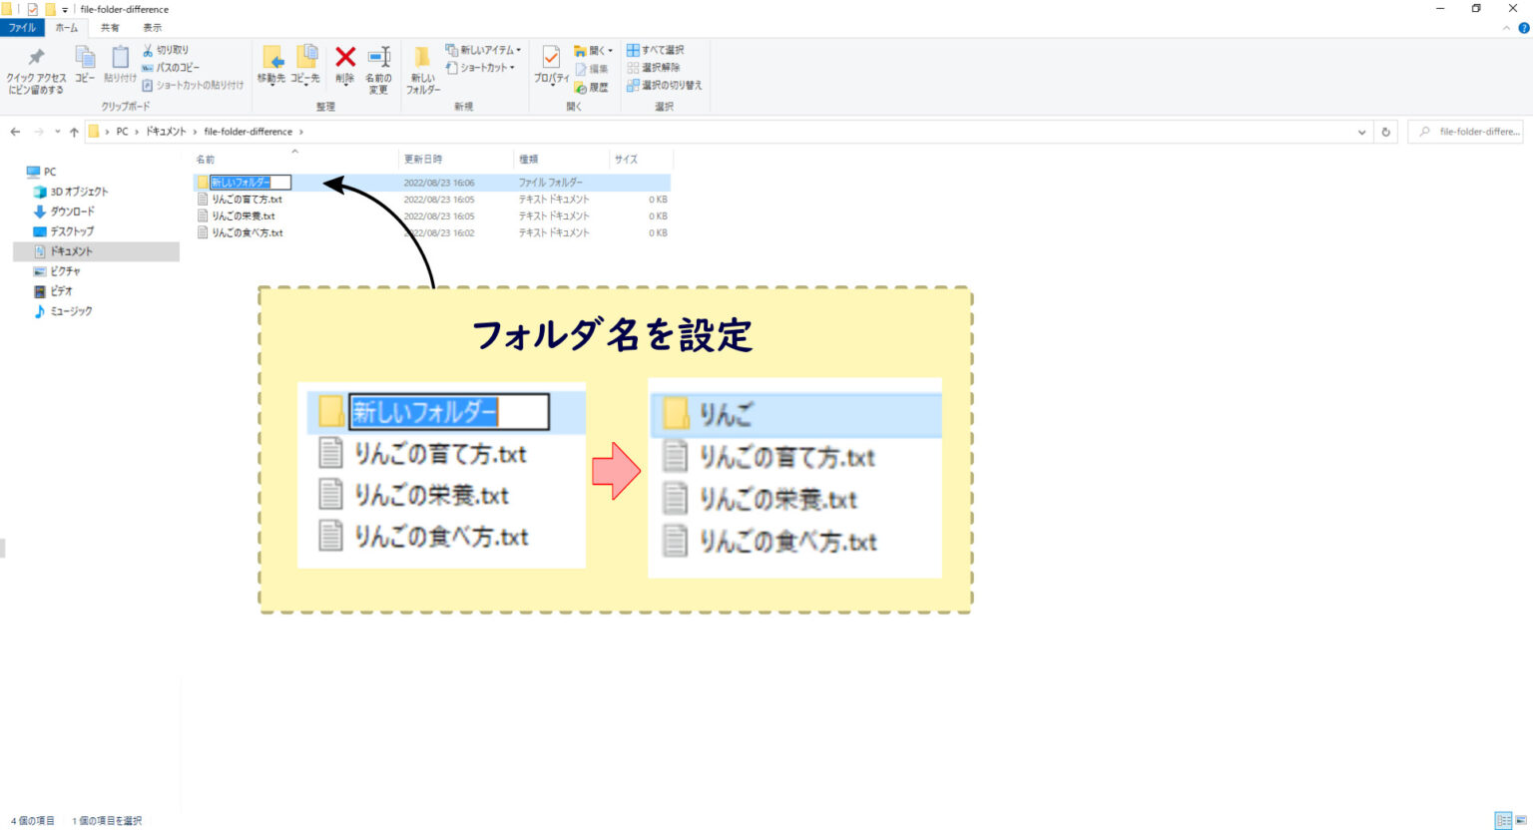1533x830 pixels.
Task: Click the 新しいフォルダー rename text box
Action: 250,183
